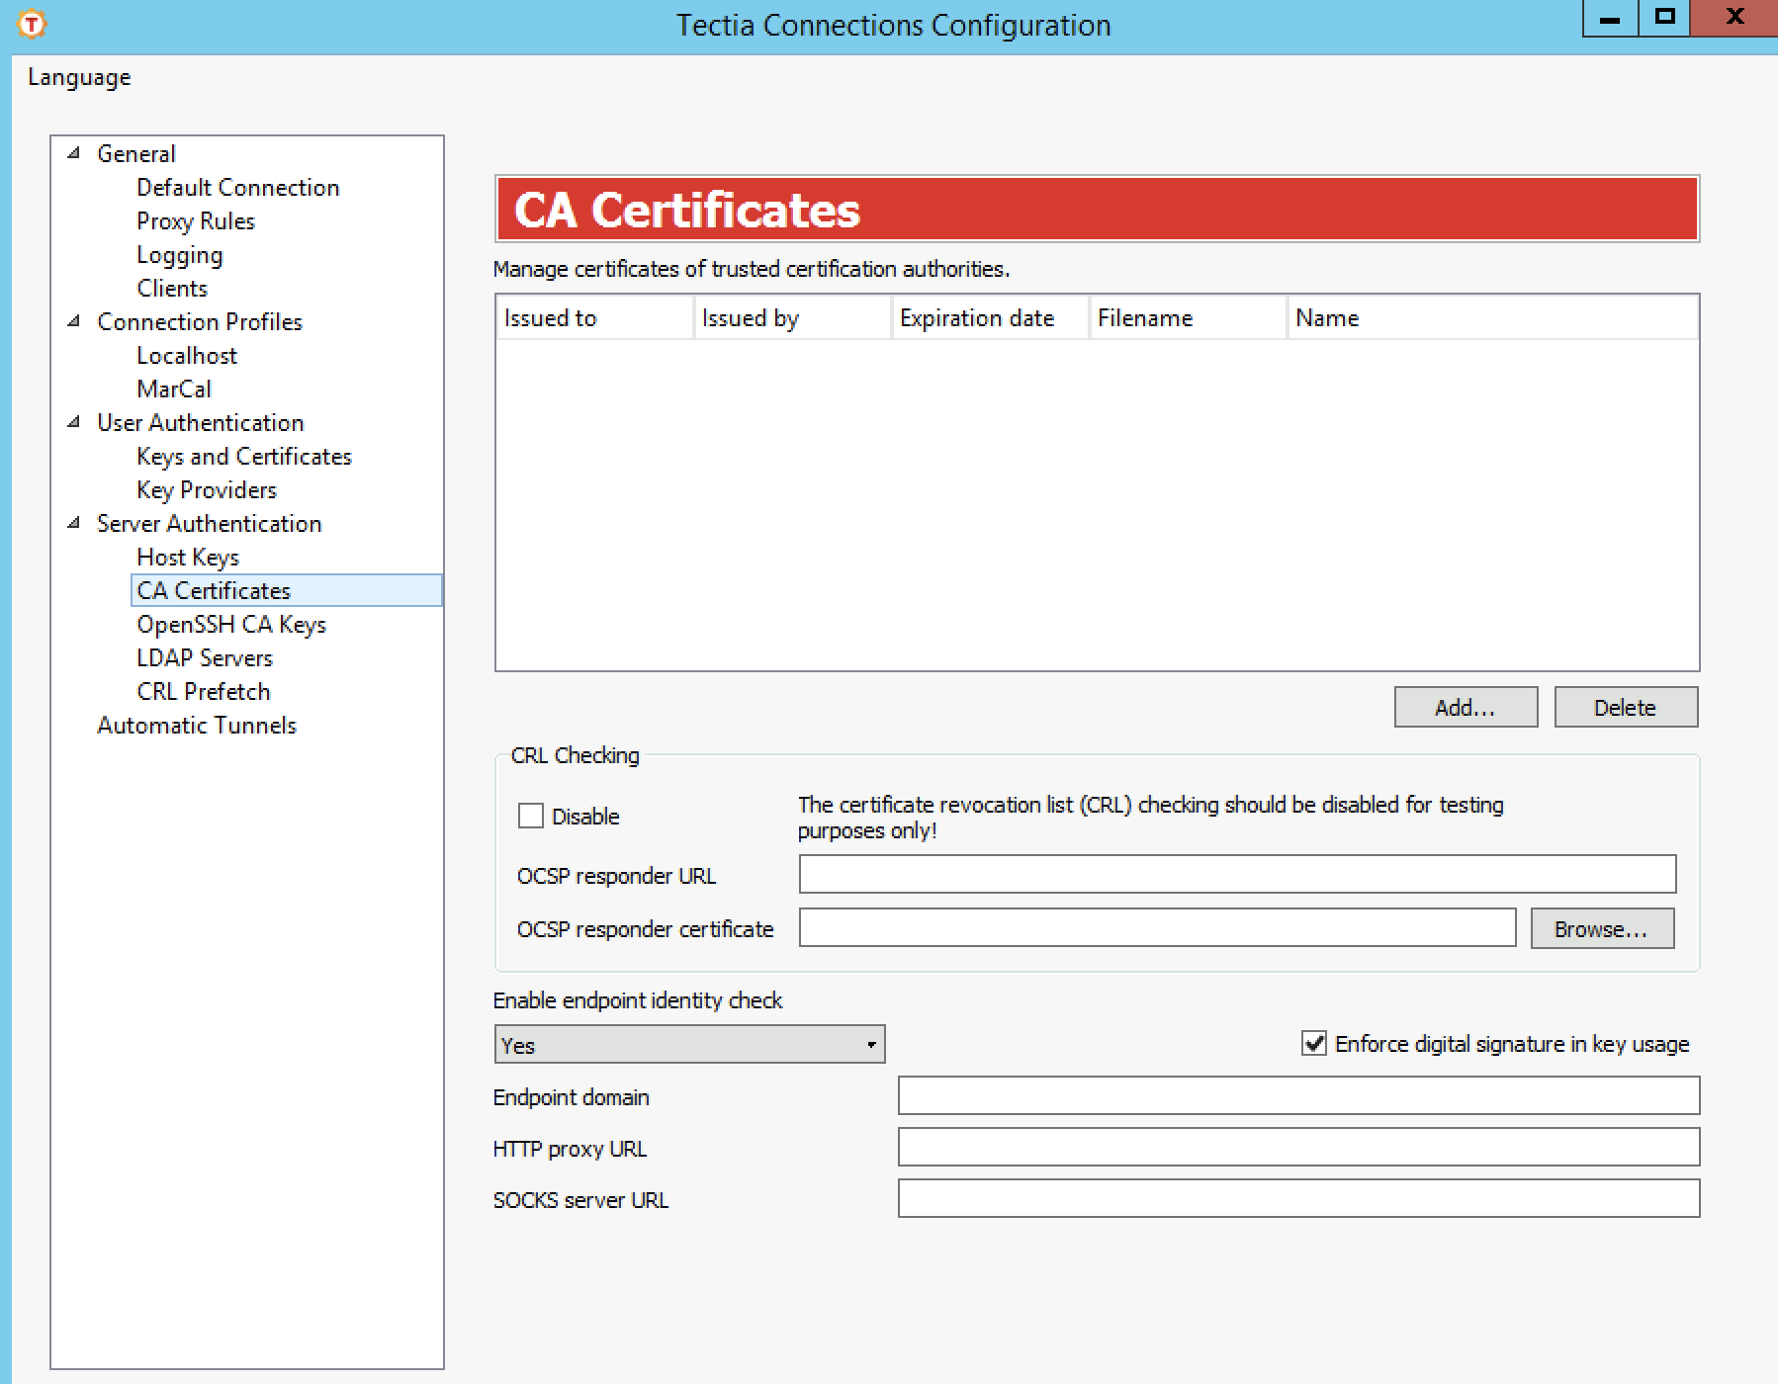Open the Keys and Certificates page
This screenshot has width=1778, height=1384.
click(243, 456)
